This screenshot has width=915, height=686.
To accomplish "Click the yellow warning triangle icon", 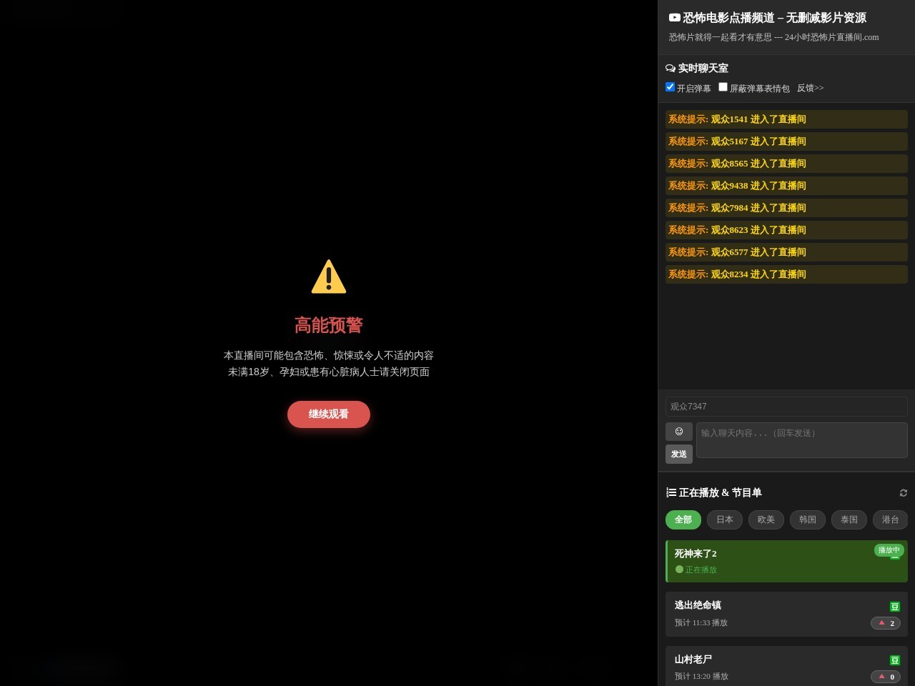I will click(329, 277).
